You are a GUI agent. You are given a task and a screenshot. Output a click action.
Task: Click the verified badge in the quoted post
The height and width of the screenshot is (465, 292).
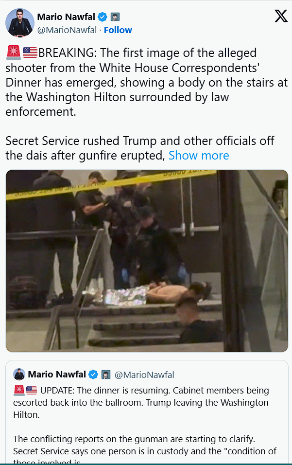93,375
